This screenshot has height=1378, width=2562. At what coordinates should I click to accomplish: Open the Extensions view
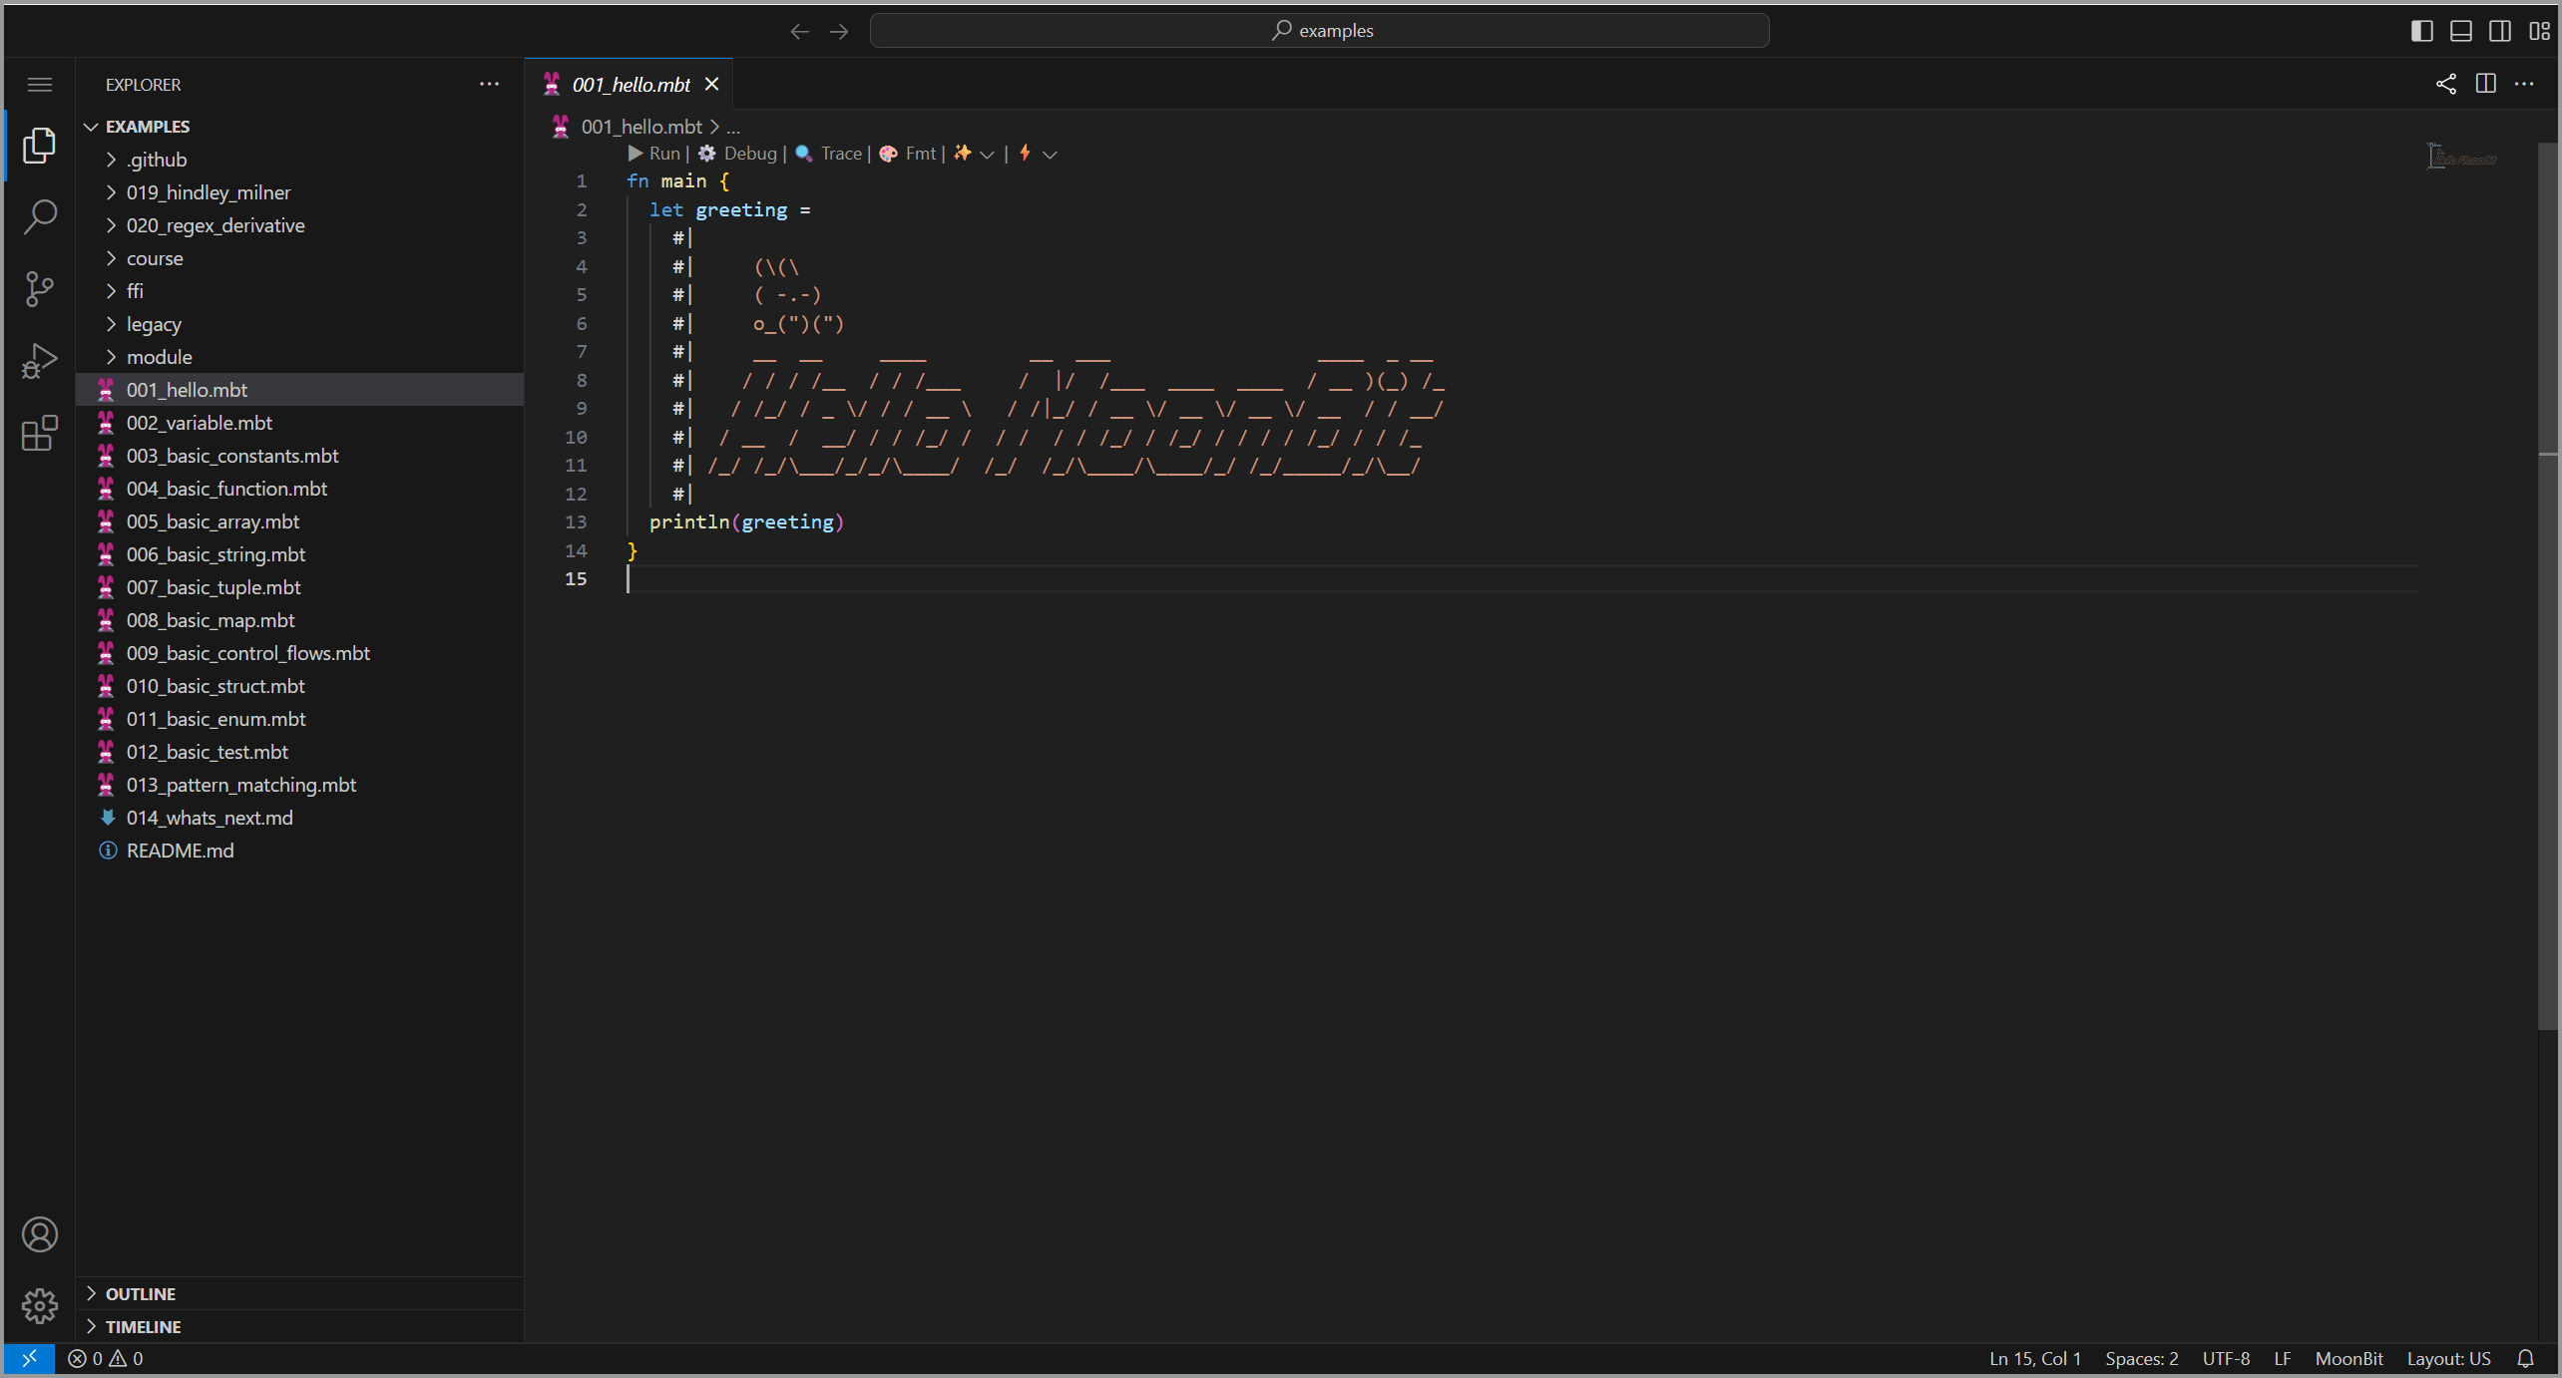pos(39,433)
